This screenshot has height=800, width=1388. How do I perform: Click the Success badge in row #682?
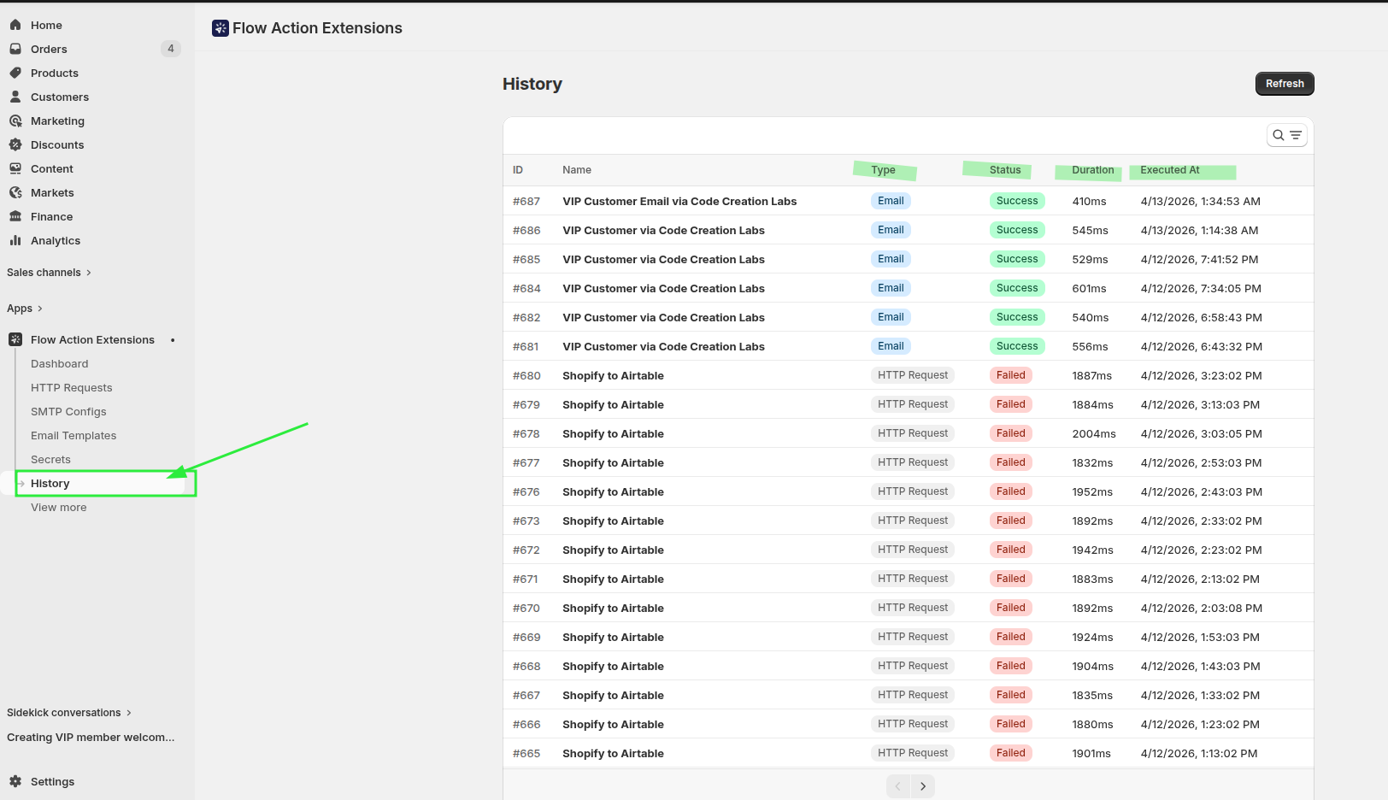1017,317
